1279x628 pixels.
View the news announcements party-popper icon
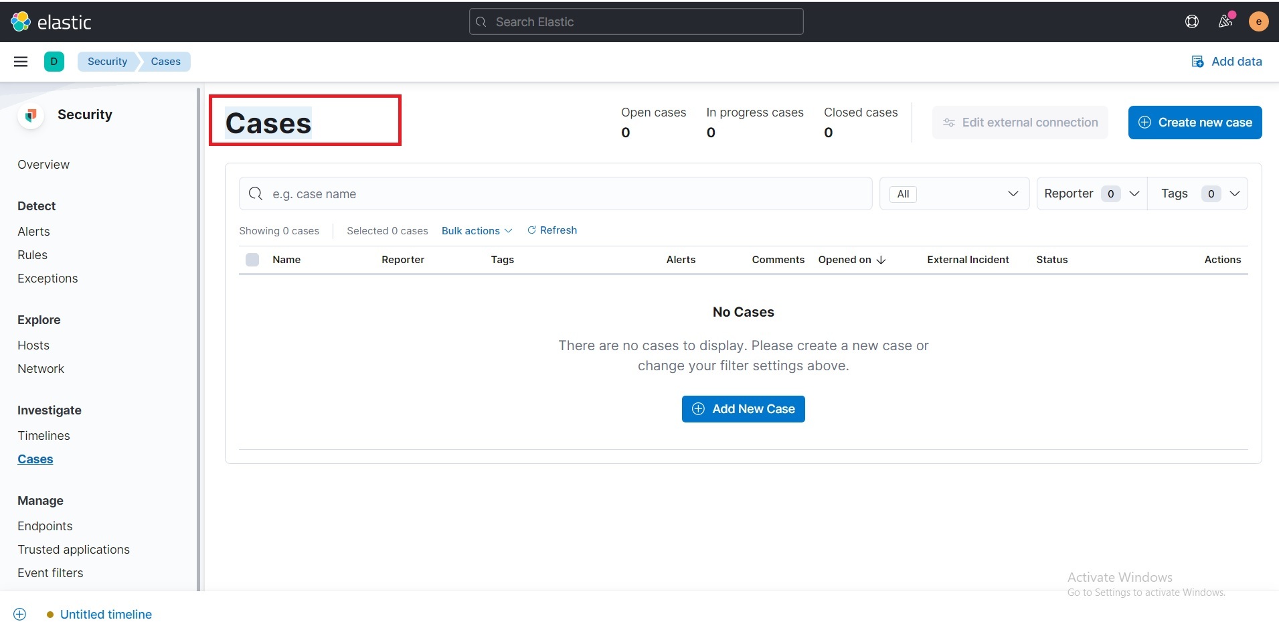coord(1225,21)
